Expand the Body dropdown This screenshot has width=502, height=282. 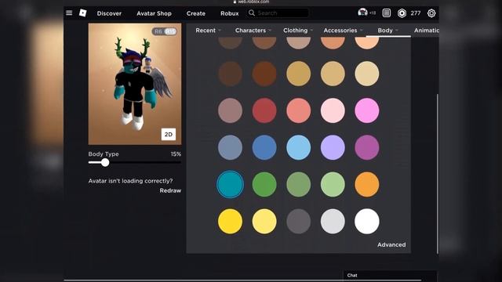(388, 31)
